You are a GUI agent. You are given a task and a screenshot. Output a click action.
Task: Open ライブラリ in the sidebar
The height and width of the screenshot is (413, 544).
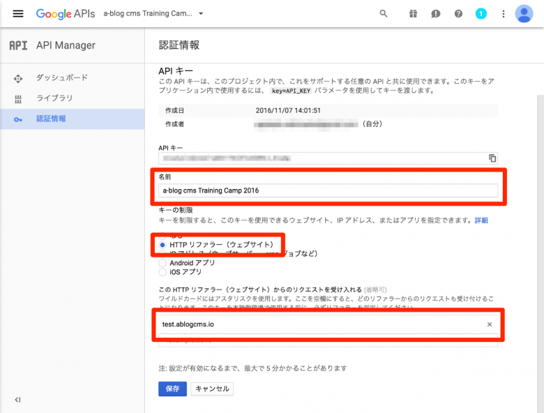click(54, 98)
